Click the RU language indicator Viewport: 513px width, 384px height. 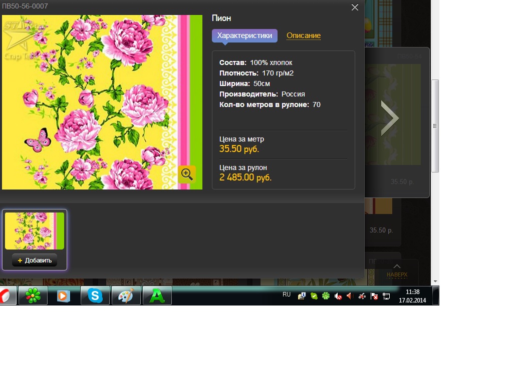pos(287,295)
